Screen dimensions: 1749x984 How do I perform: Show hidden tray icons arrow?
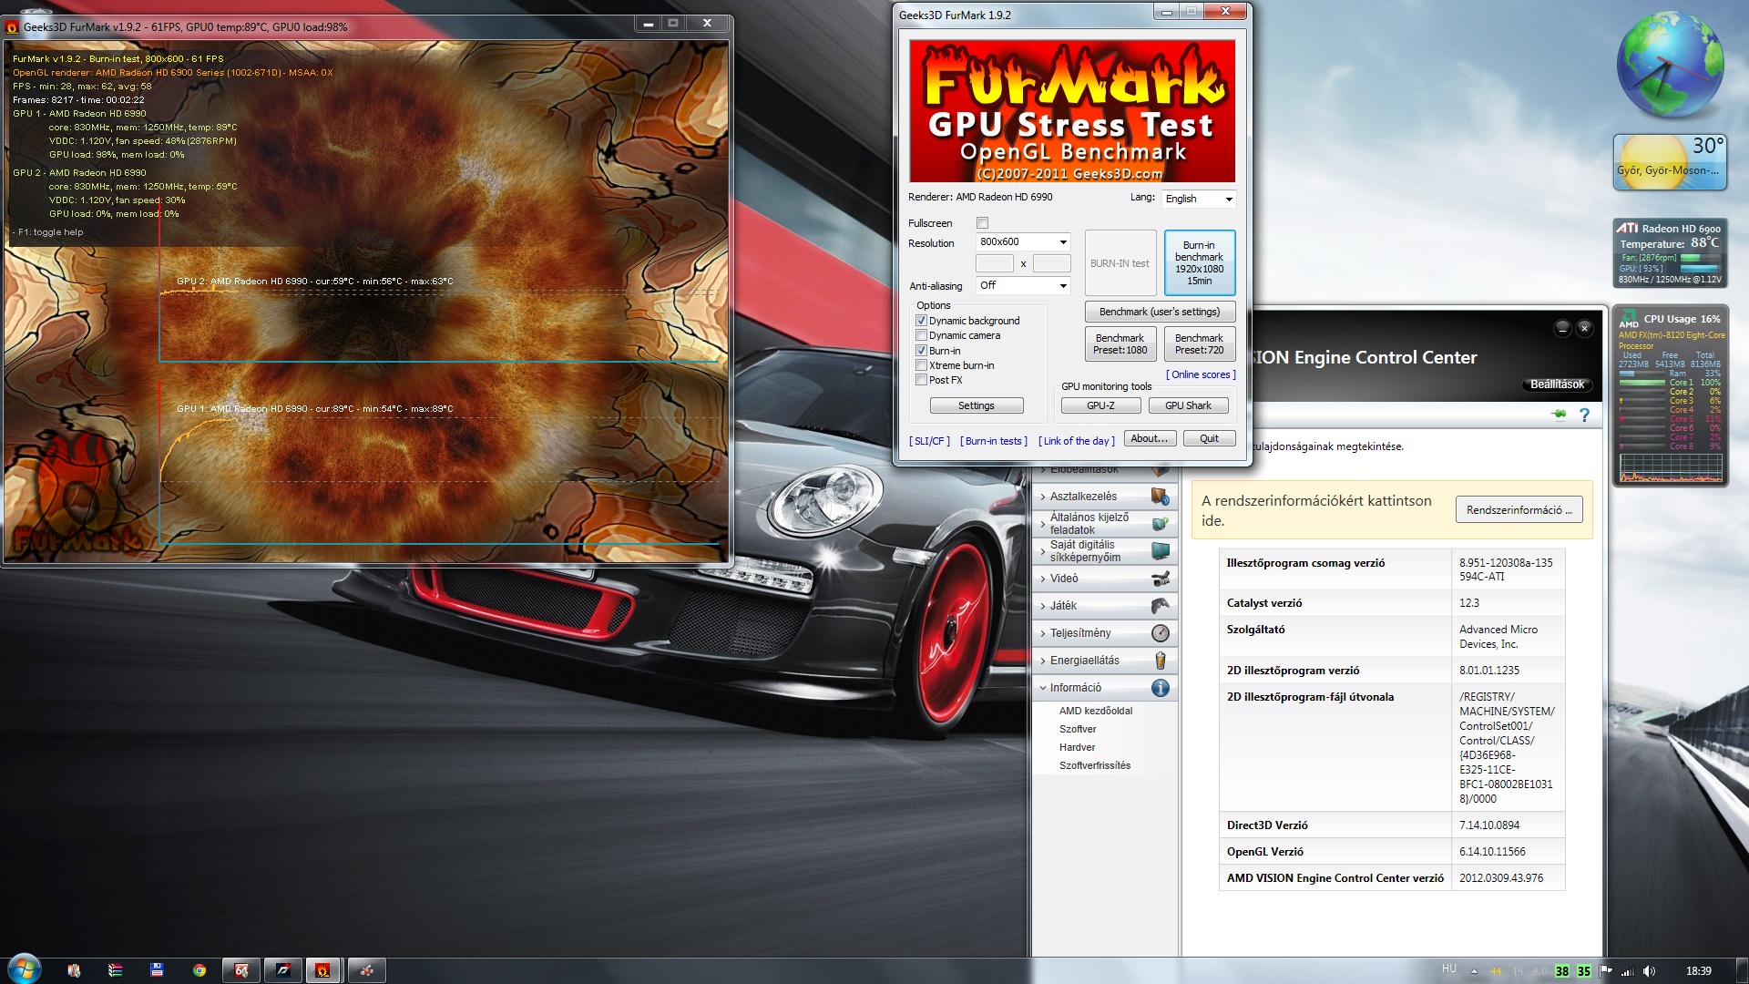pyautogui.click(x=1474, y=971)
